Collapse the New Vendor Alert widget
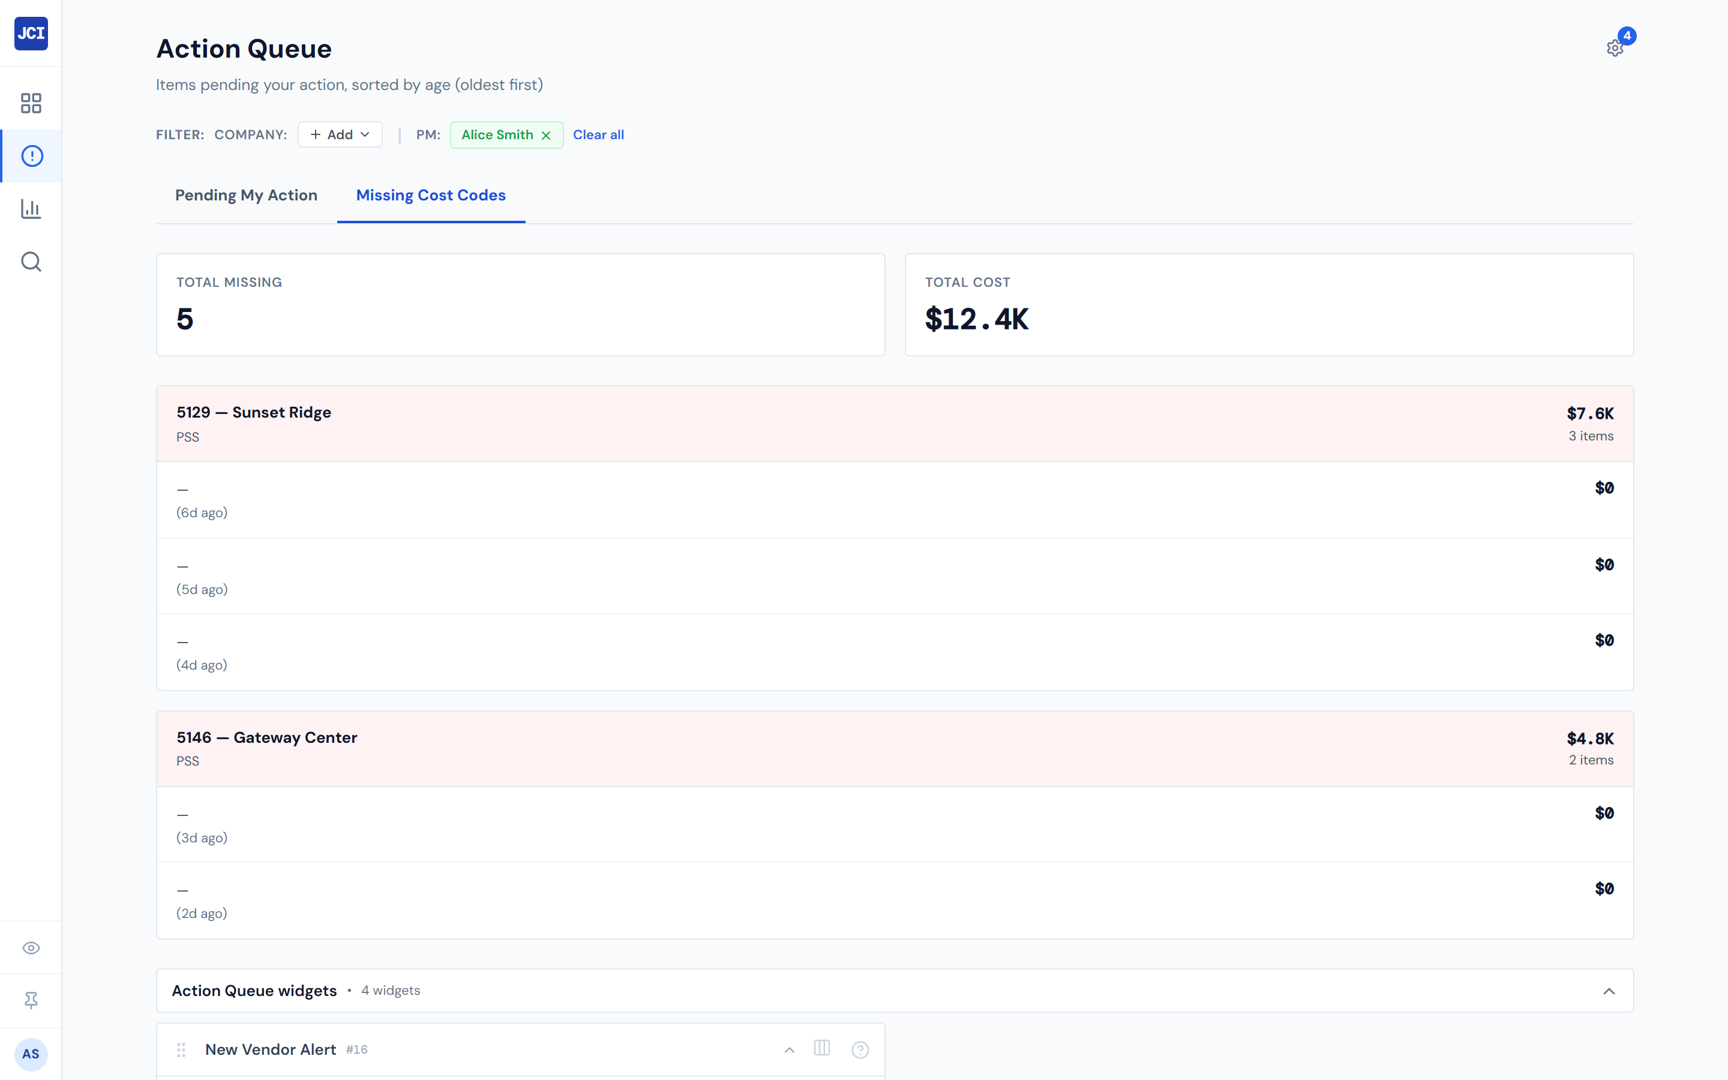The width and height of the screenshot is (1728, 1080). click(789, 1049)
